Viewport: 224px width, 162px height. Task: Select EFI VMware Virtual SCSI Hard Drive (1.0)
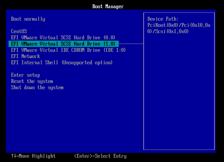tap(64, 44)
